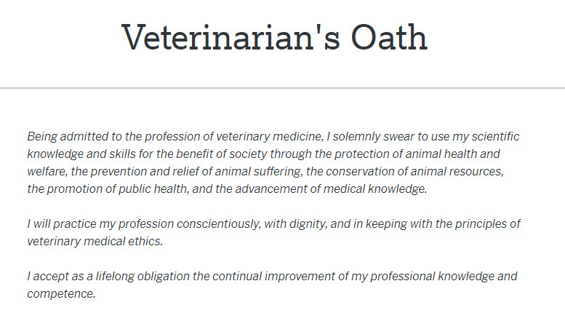Click the paragraph starting 'I will practice my profession'
565x321 pixels.
click(x=274, y=232)
